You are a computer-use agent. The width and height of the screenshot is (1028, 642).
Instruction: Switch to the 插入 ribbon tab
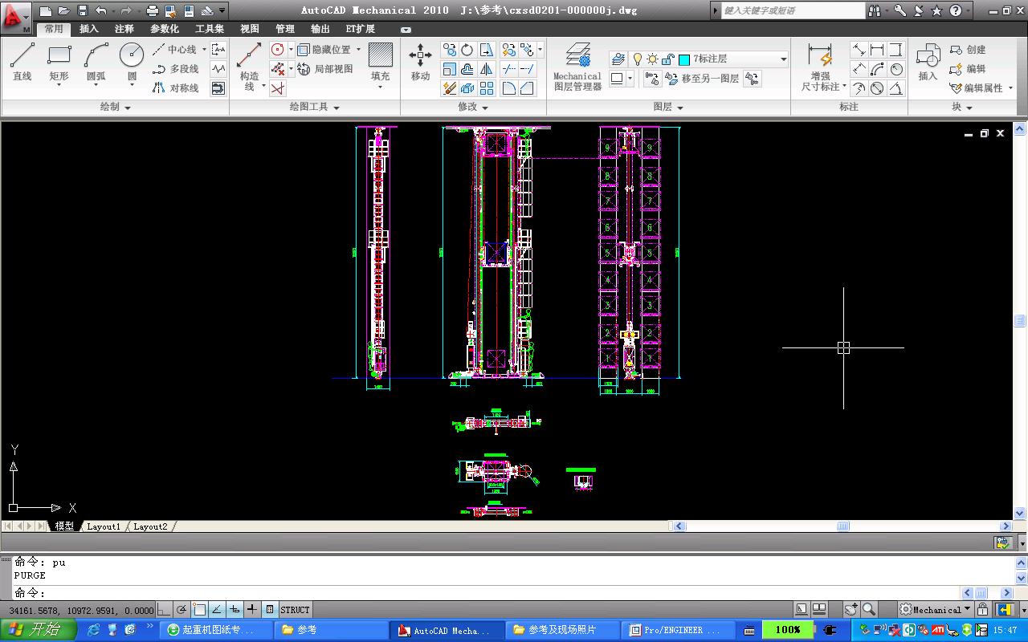click(89, 29)
